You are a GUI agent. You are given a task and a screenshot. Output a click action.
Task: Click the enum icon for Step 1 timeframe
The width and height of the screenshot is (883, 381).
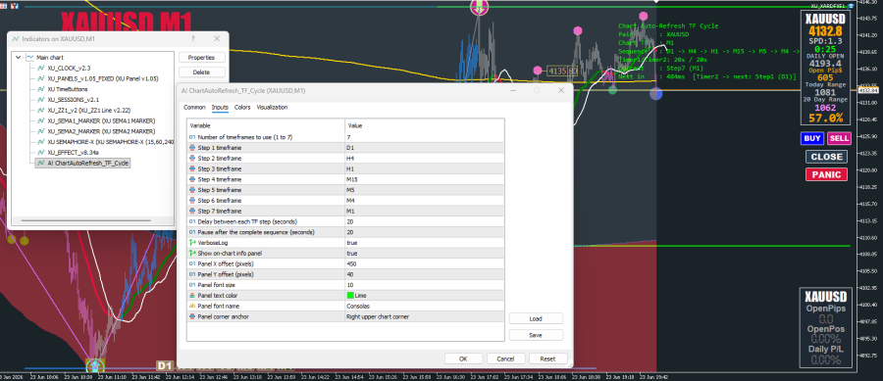pos(192,148)
